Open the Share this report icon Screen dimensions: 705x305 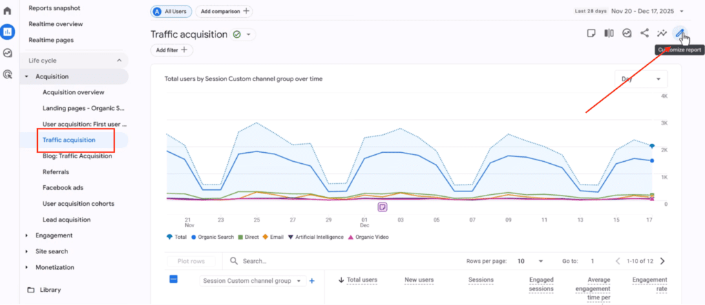click(644, 33)
